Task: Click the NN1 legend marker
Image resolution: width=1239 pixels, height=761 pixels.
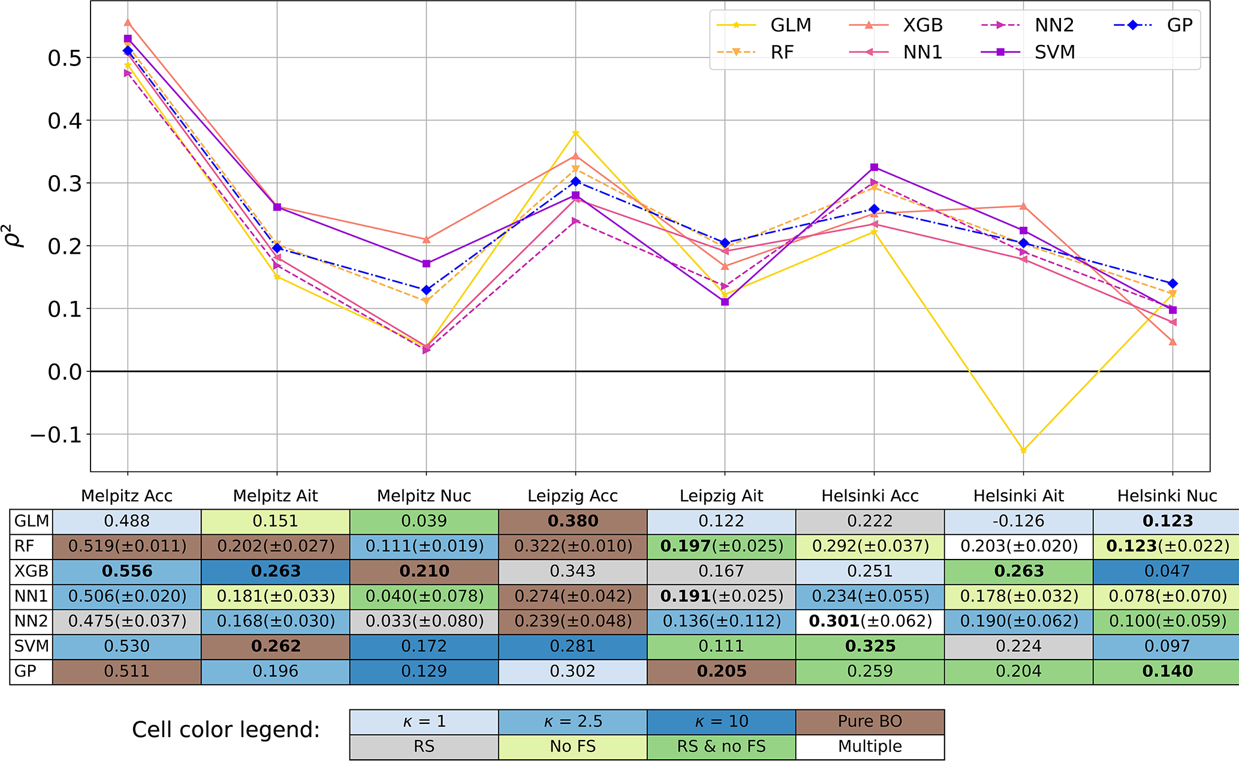Action: (x=869, y=53)
